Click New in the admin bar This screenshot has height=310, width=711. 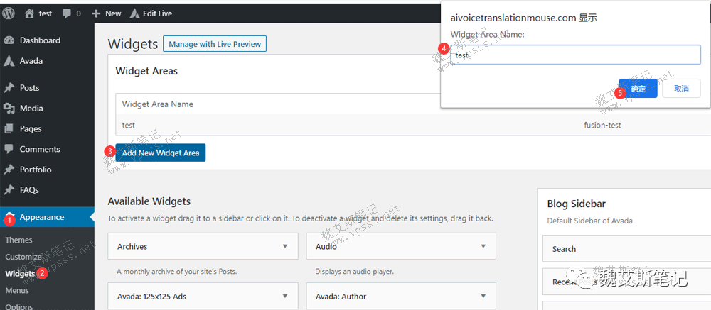(x=113, y=13)
